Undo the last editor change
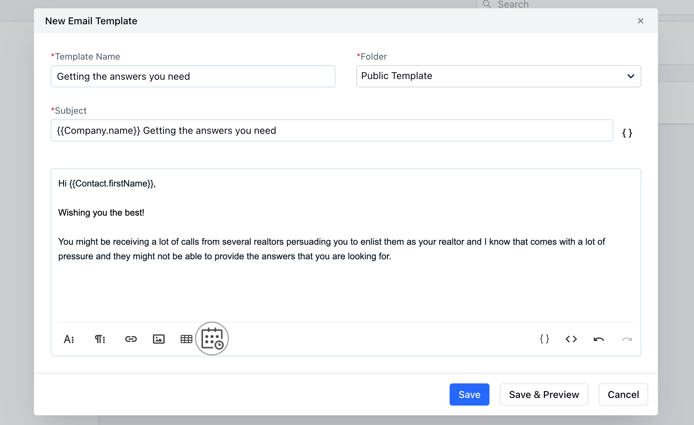The height and width of the screenshot is (425, 694). 599,339
